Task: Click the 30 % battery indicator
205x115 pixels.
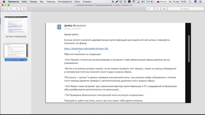Action: point(150,2)
